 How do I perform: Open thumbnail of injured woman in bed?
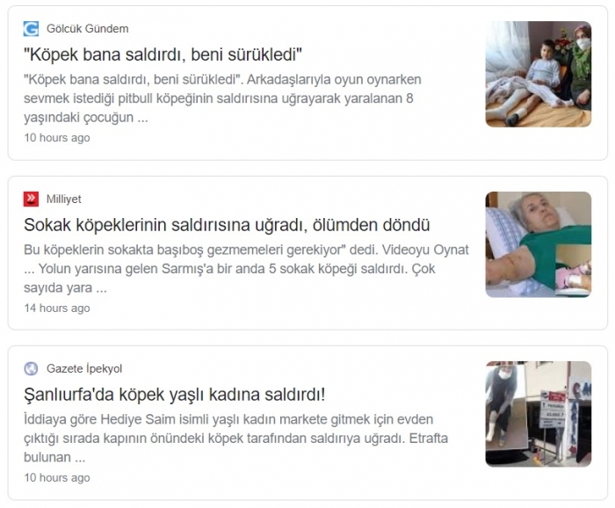point(538,244)
